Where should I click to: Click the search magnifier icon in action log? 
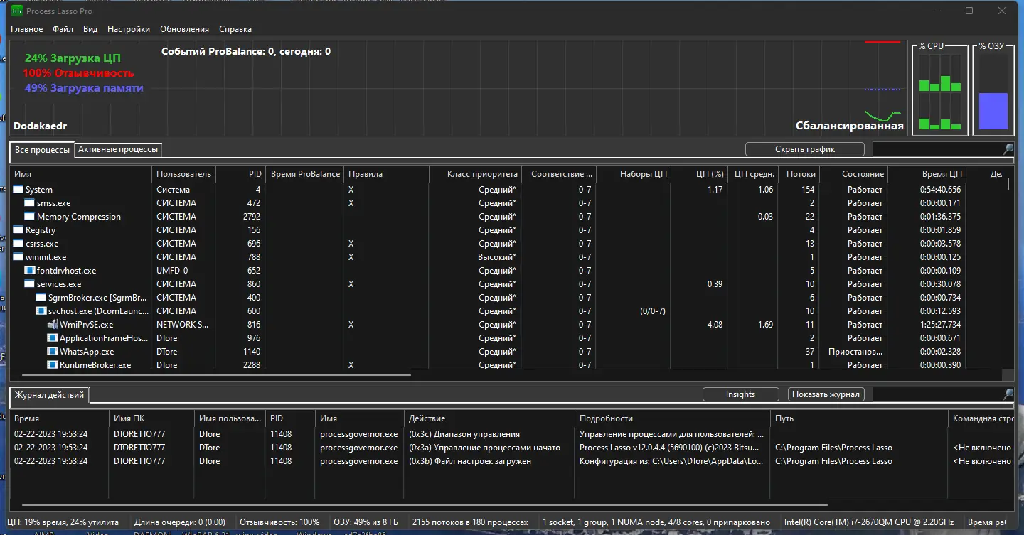1008,394
